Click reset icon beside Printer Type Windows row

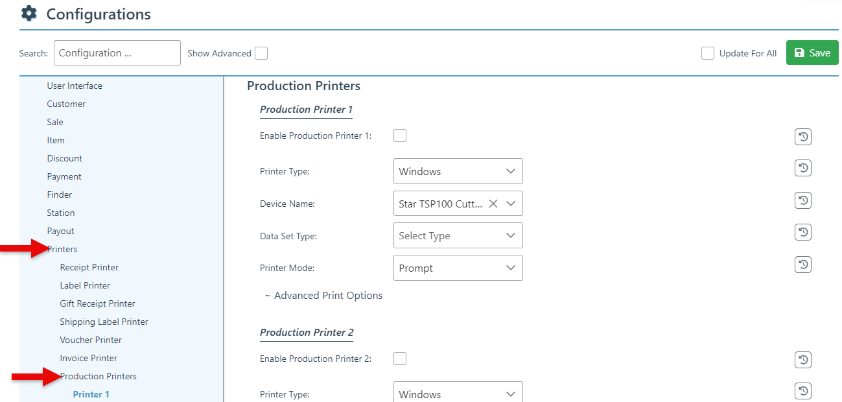(802, 169)
